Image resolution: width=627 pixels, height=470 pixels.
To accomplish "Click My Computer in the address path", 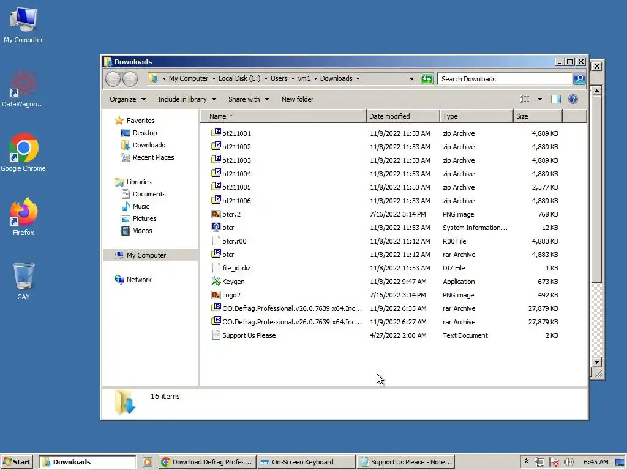I will pos(189,79).
